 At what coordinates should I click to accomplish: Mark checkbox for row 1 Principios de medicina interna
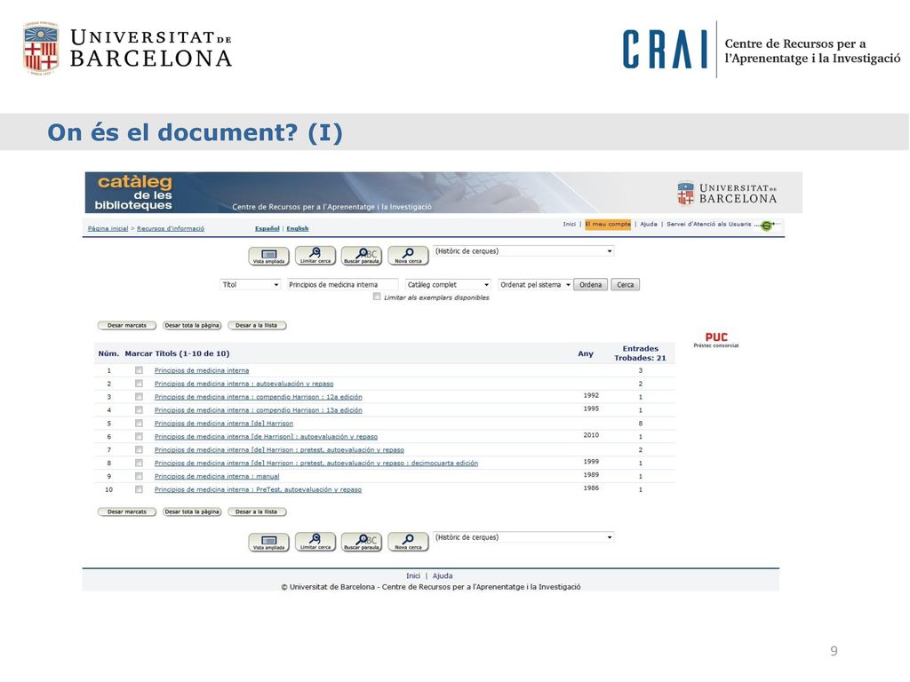tap(139, 370)
